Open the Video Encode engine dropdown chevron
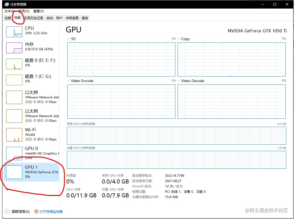Screen dimensions: 294x219 point(68,81)
